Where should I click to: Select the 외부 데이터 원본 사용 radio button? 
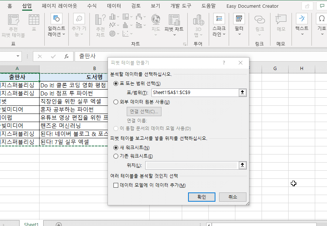coord(116,102)
